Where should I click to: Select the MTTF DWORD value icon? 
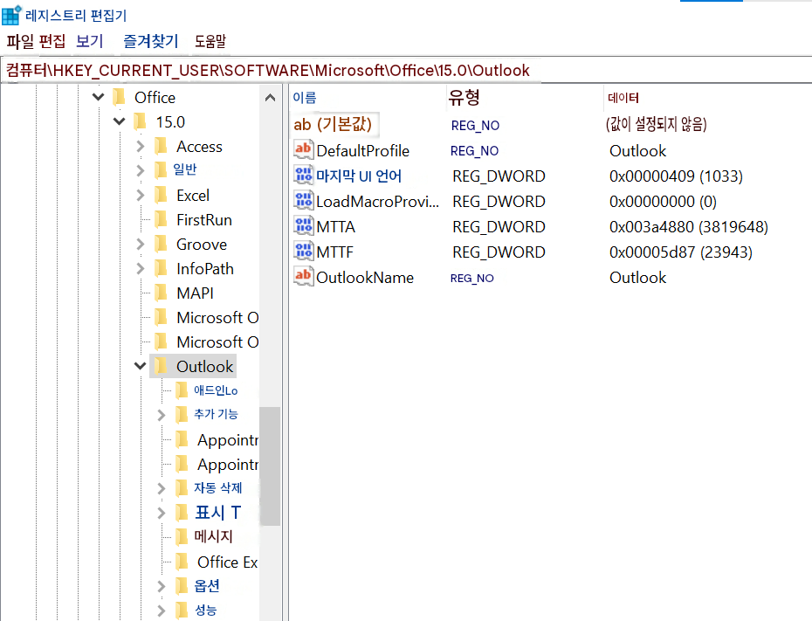[304, 252]
